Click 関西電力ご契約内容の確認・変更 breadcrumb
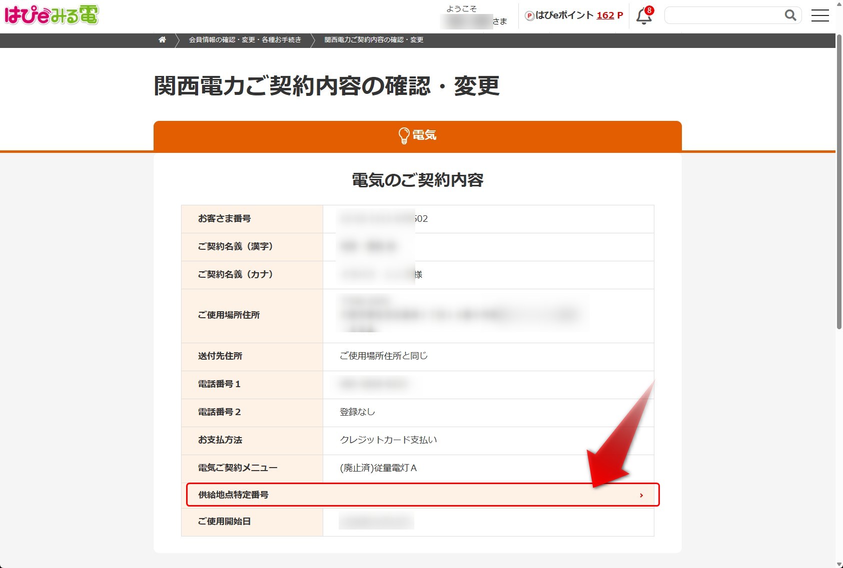Viewport: 843px width, 568px height. 374,40
